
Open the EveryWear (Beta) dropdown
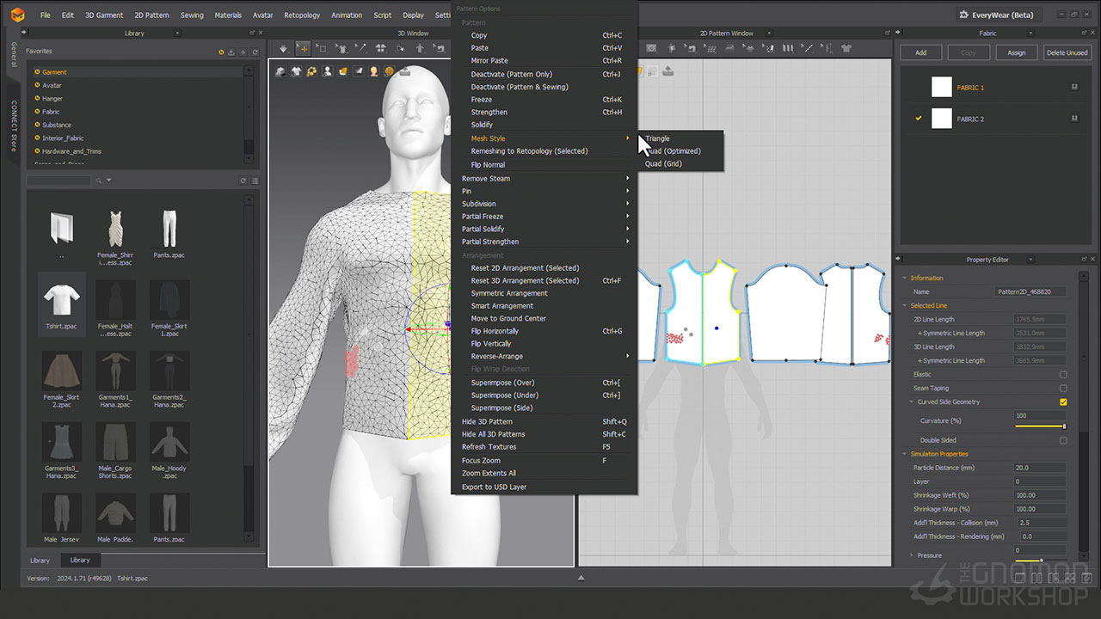point(1000,15)
